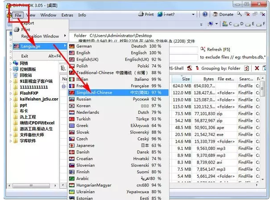Click the Refresh [F5] button
Screen dimensions: 270x200
click(217, 49)
